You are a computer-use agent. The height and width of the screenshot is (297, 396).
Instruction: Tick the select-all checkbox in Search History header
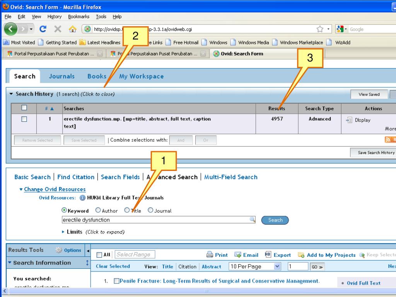(x=24, y=108)
